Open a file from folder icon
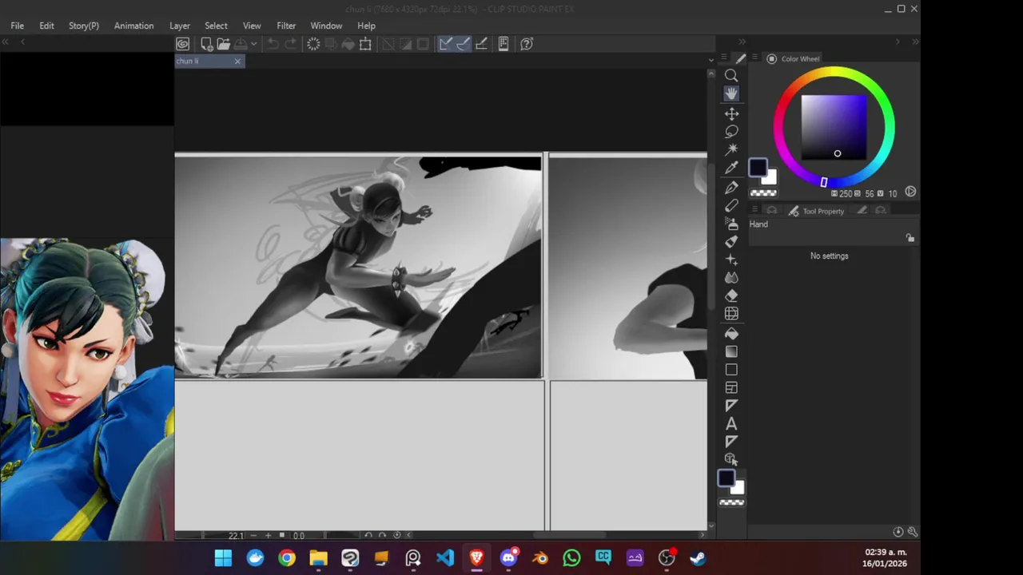 click(x=223, y=44)
